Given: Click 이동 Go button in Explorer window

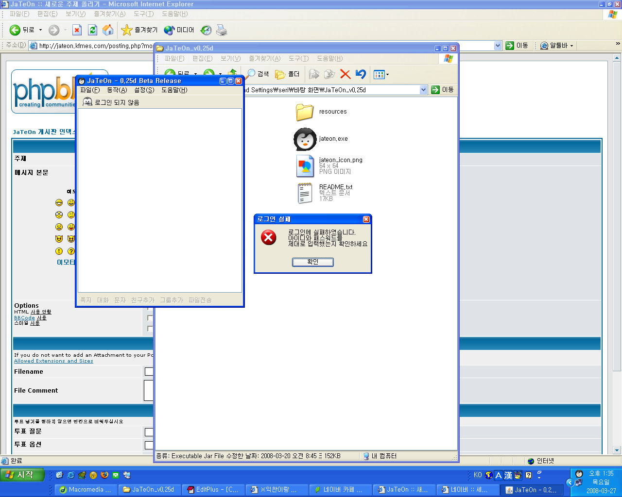Looking at the screenshot, I should point(443,90).
